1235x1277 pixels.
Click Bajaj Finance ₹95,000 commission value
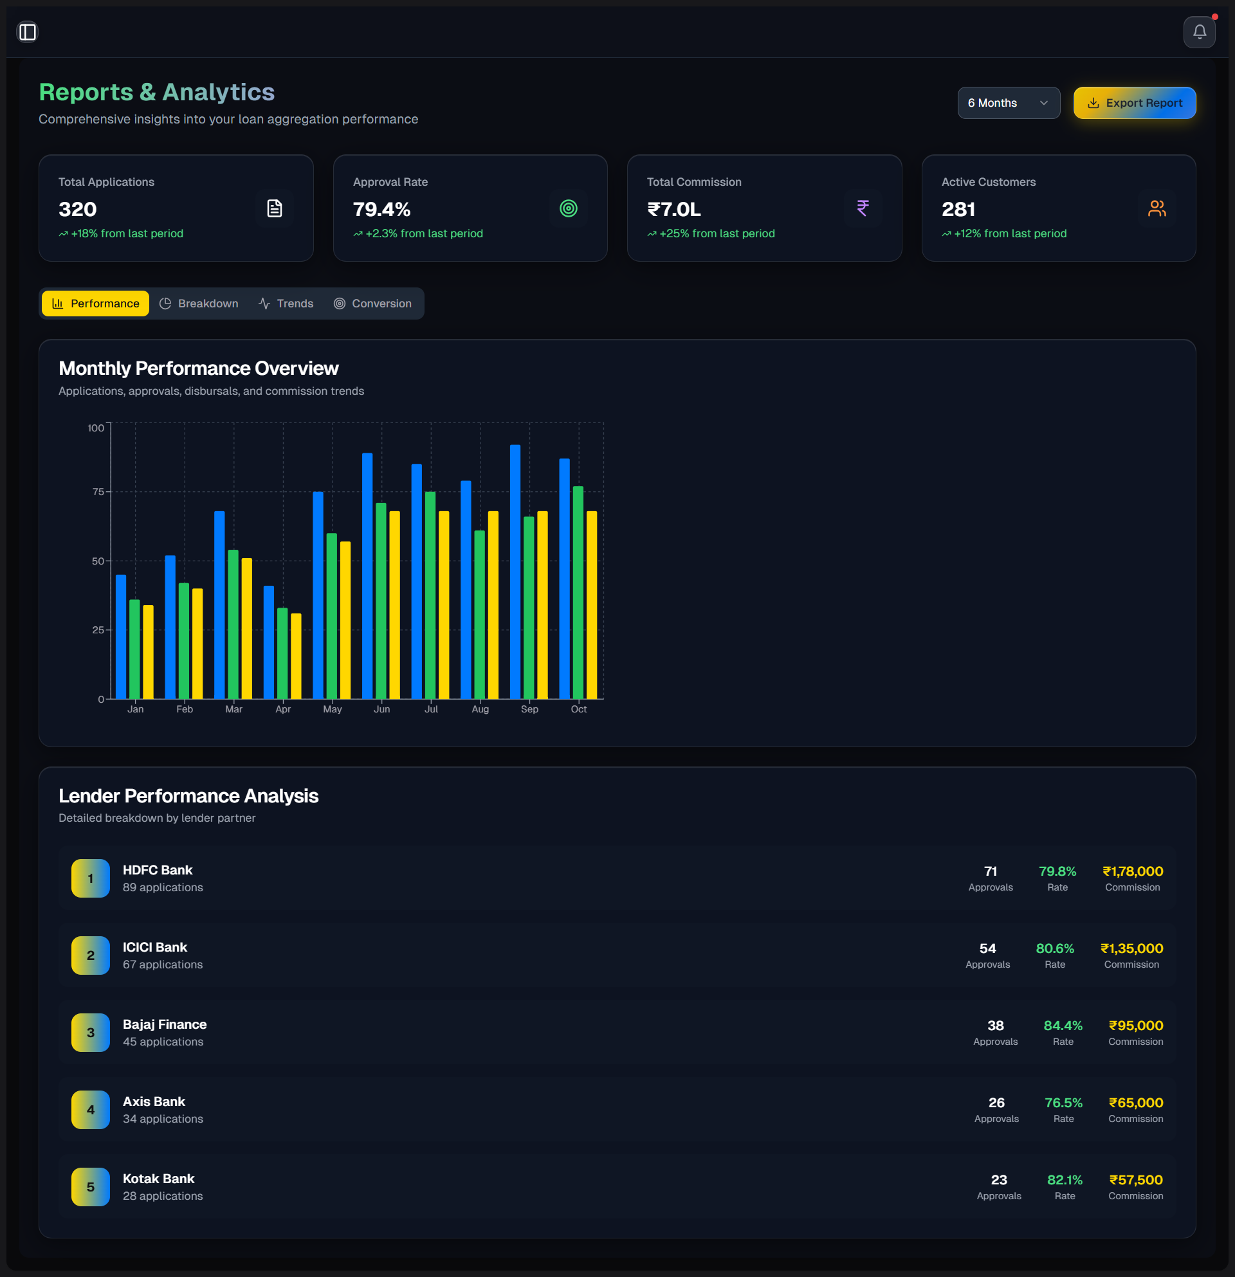(x=1135, y=1026)
